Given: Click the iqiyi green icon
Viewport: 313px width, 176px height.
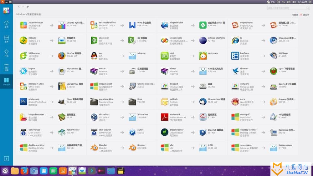Looking at the screenshot, I should click(165, 56).
